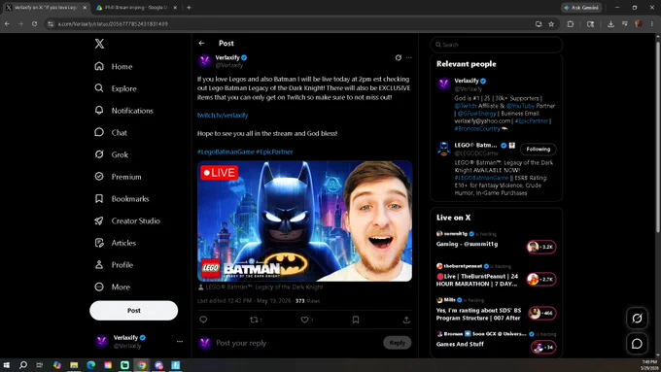Open Profile in the sidebar

pyautogui.click(x=115, y=264)
